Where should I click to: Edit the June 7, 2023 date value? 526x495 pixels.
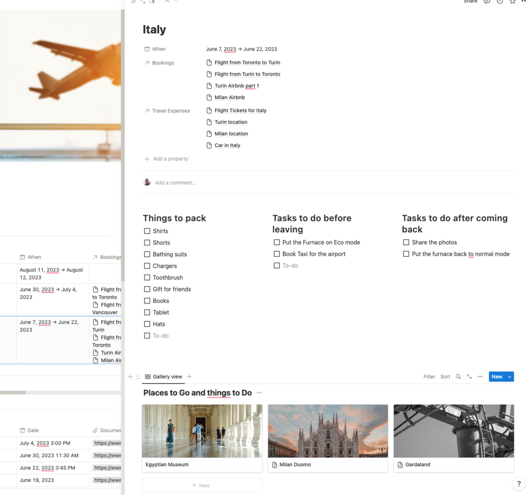(x=241, y=49)
